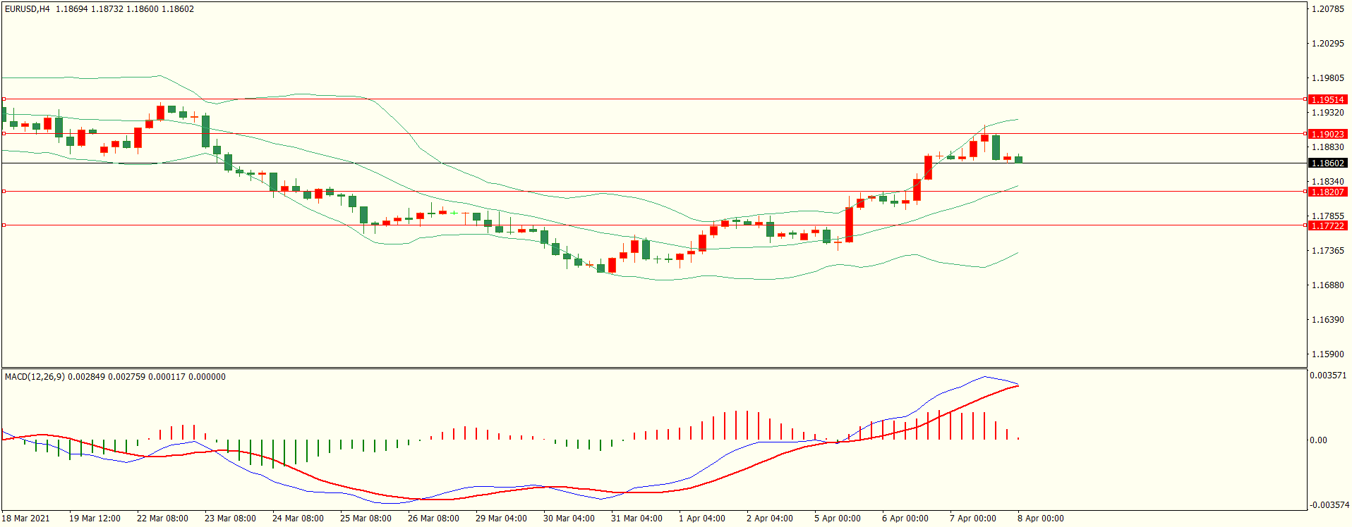1352x527 pixels.
Task: Select left anchor of the red 1.19514 line
Action: (x=4, y=99)
